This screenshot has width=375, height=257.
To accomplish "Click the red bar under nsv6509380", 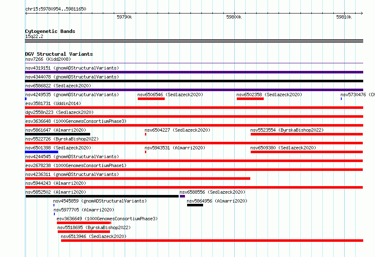I will click(307, 152).
